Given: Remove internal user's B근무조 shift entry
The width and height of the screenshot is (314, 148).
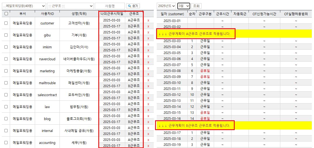Looking at the screenshot, I should [148, 134].
